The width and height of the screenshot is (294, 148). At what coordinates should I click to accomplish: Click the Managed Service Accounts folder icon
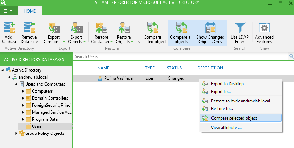coord(28,112)
